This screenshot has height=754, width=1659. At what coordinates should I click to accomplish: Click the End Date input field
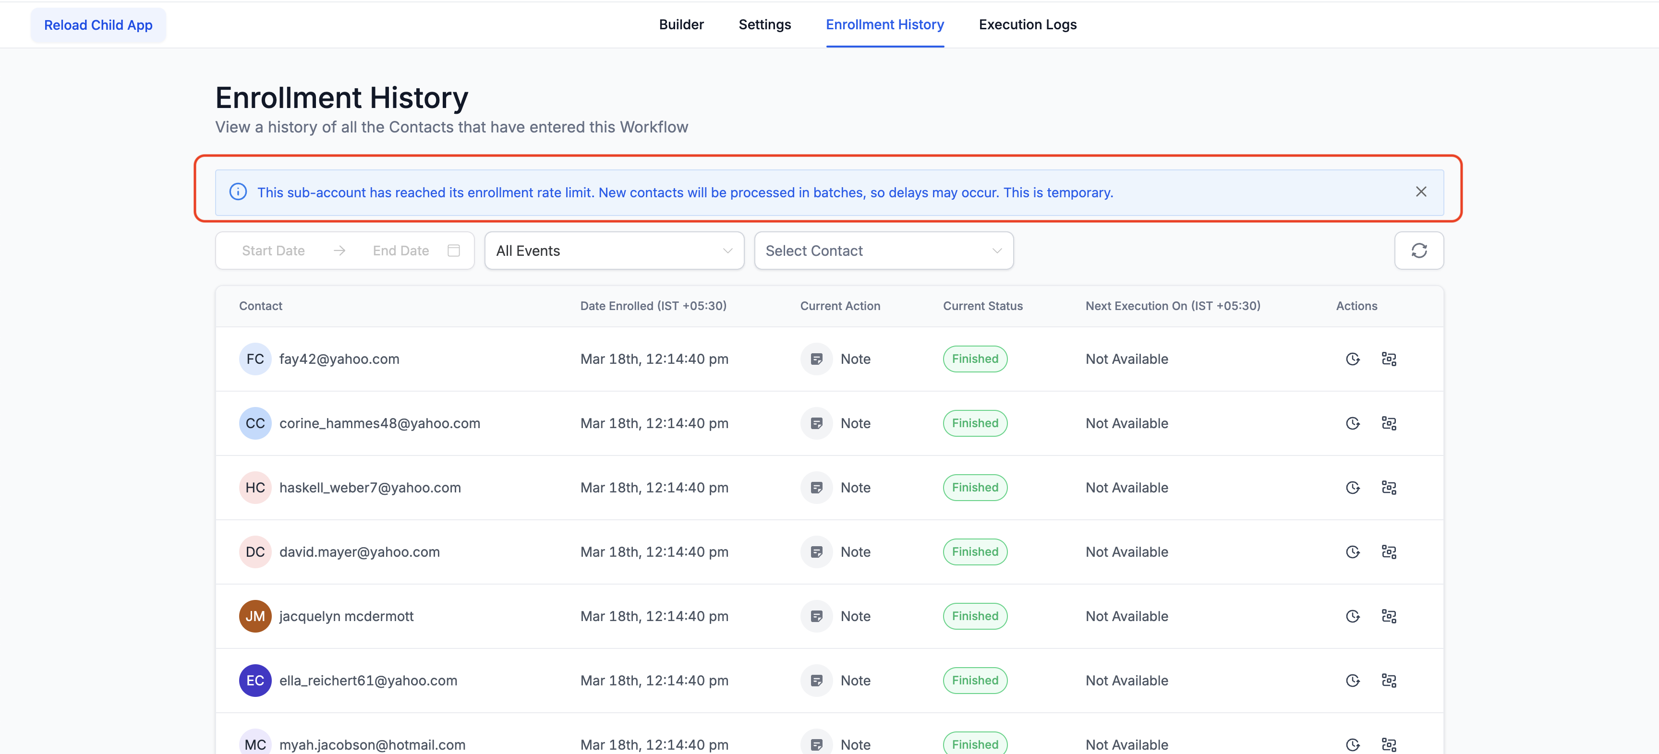(400, 251)
